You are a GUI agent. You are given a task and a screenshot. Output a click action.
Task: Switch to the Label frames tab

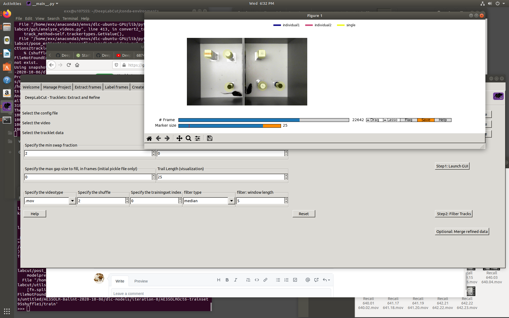[x=116, y=87]
